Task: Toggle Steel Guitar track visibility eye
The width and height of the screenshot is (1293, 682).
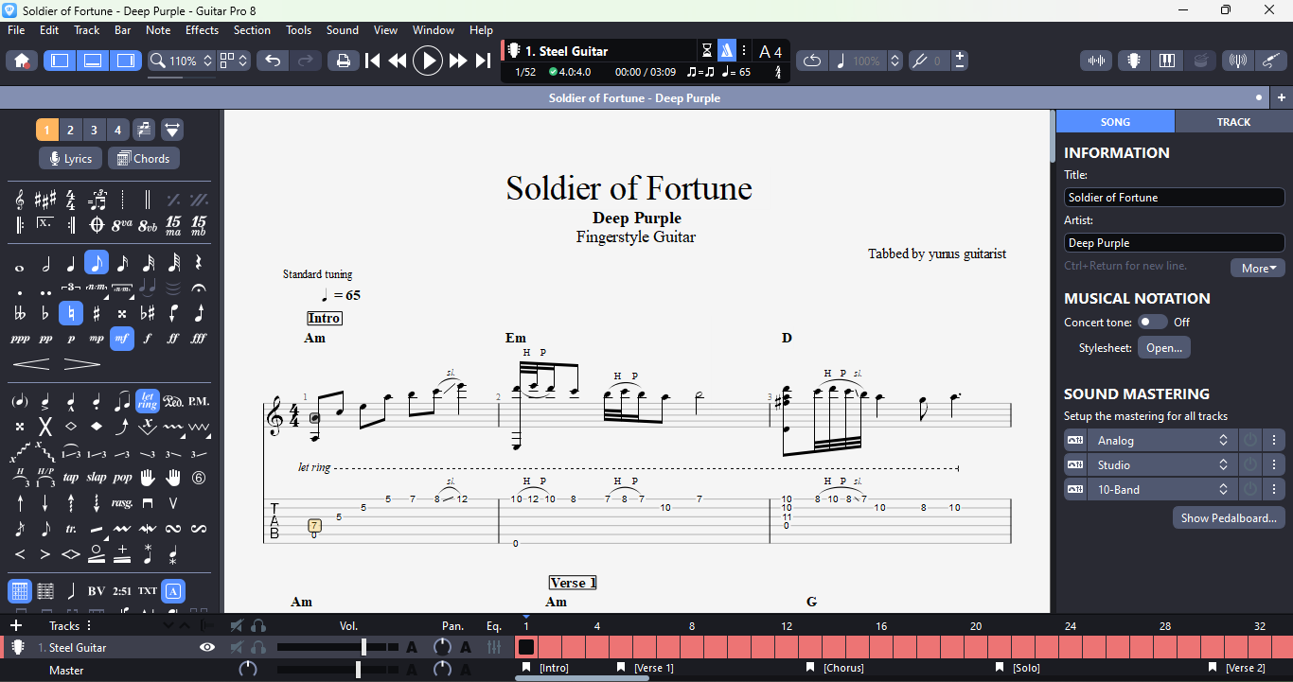Action: point(207,648)
